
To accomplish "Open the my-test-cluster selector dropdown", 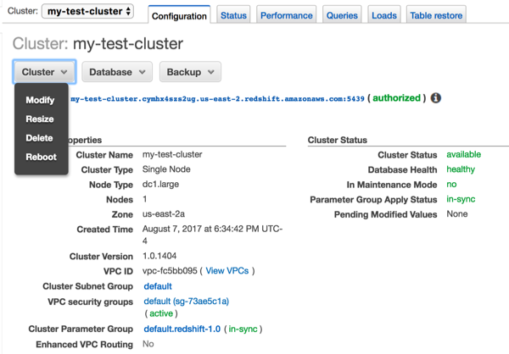I will (x=87, y=11).
